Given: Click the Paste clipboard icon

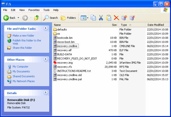Looking at the screenshot, I should (109, 18).
